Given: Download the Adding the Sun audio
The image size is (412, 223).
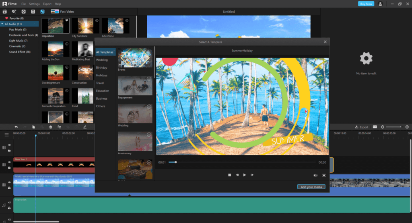Looking at the screenshot, I should pyautogui.click(x=67, y=44).
